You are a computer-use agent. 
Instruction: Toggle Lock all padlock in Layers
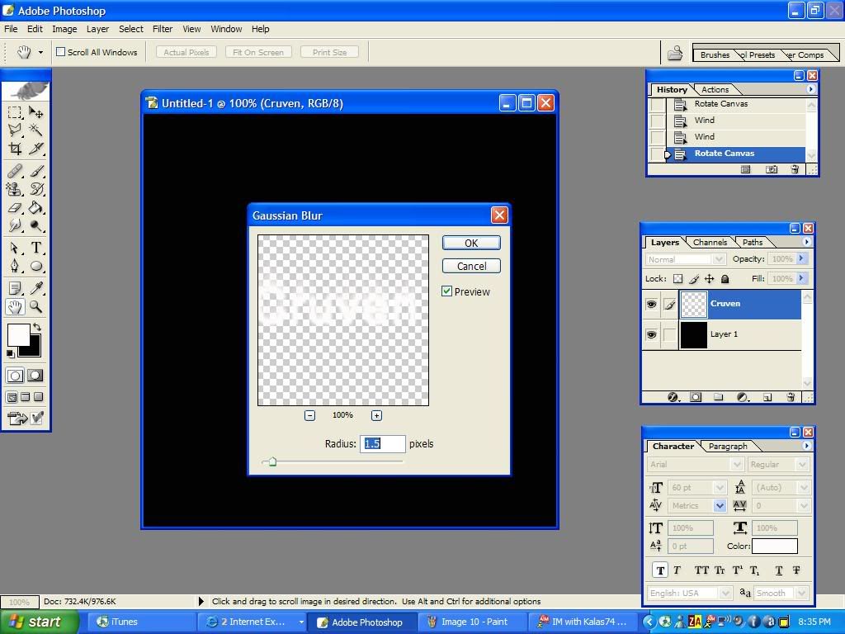point(725,279)
